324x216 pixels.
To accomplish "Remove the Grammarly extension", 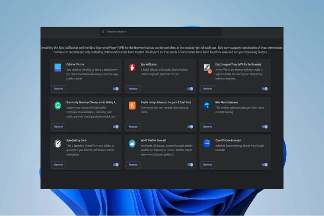I will coord(58,127).
